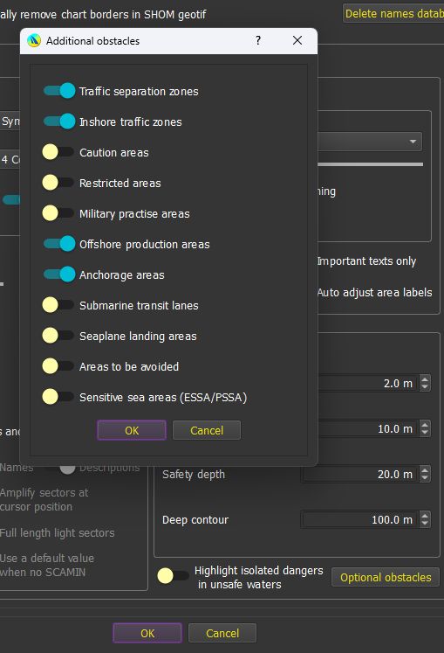Click the app icon in Additional obstacles title bar
This screenshot has height=653, width=444.
[x=34, y=41]
